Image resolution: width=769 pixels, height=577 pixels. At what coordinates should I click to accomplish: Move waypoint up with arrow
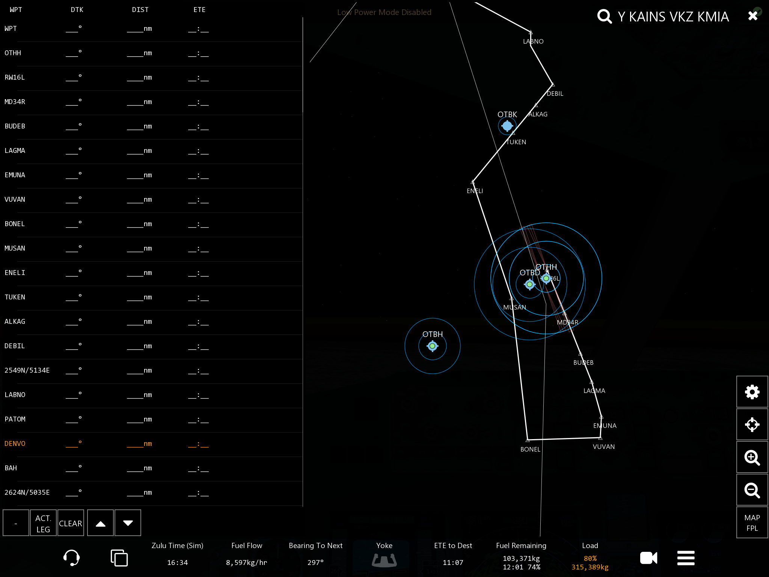click(x=100, y=523)
